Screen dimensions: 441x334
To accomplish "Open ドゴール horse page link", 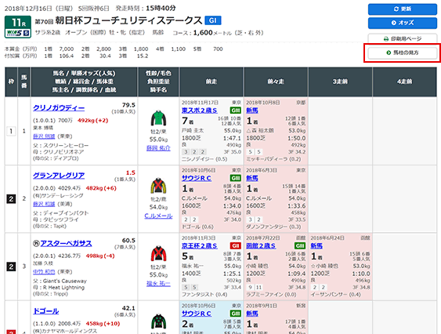I will pyautogui.click(x=46, y=311).
